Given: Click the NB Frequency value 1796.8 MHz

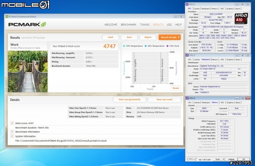Looking at the screenshot, I should [236, 114].
